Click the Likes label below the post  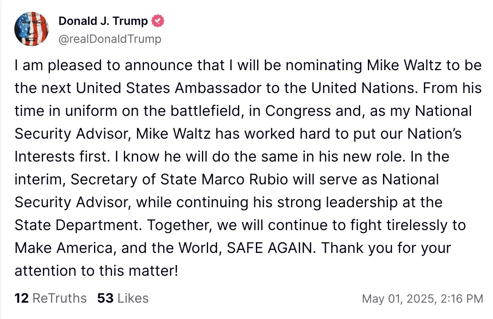click(133, 298)
